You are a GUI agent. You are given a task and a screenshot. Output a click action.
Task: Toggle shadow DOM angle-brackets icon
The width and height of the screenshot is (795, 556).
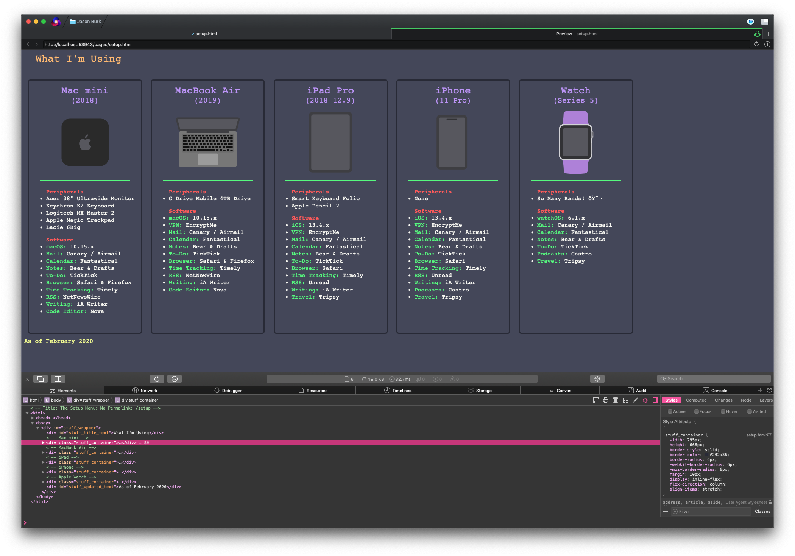pyautogui.click(x=645, y=400)
